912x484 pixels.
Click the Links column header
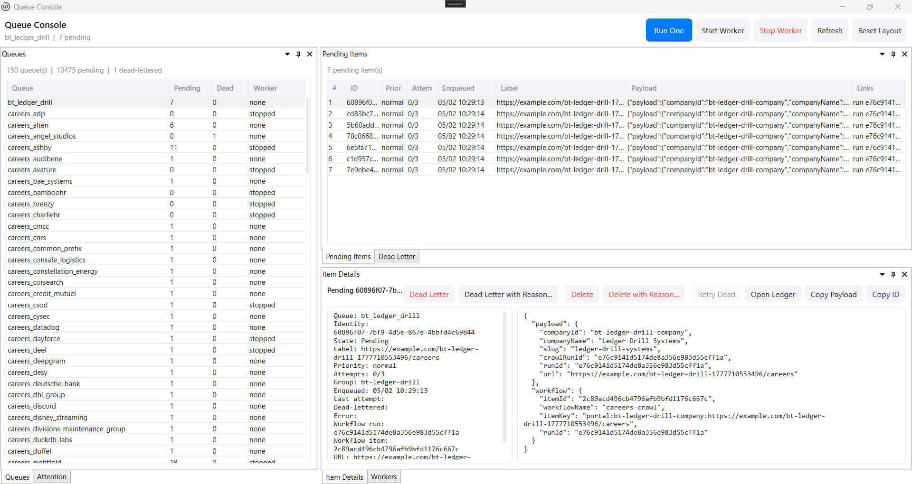coord(878,88)
